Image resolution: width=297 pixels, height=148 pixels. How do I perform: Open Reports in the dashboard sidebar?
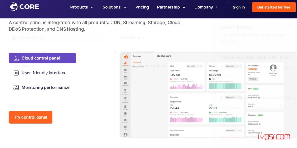125,64
